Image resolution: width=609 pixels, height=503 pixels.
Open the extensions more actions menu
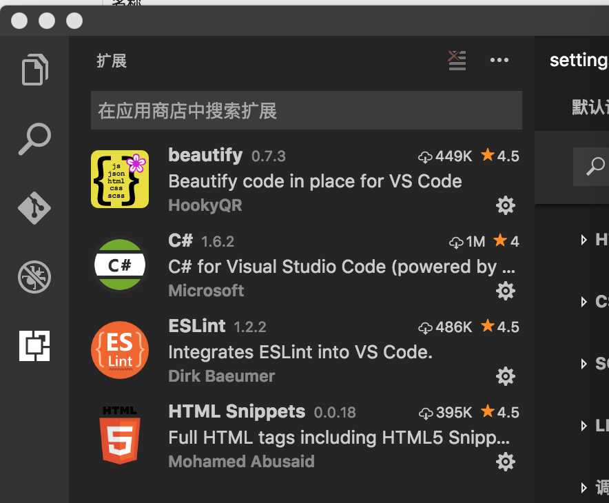tap(499, 60)
